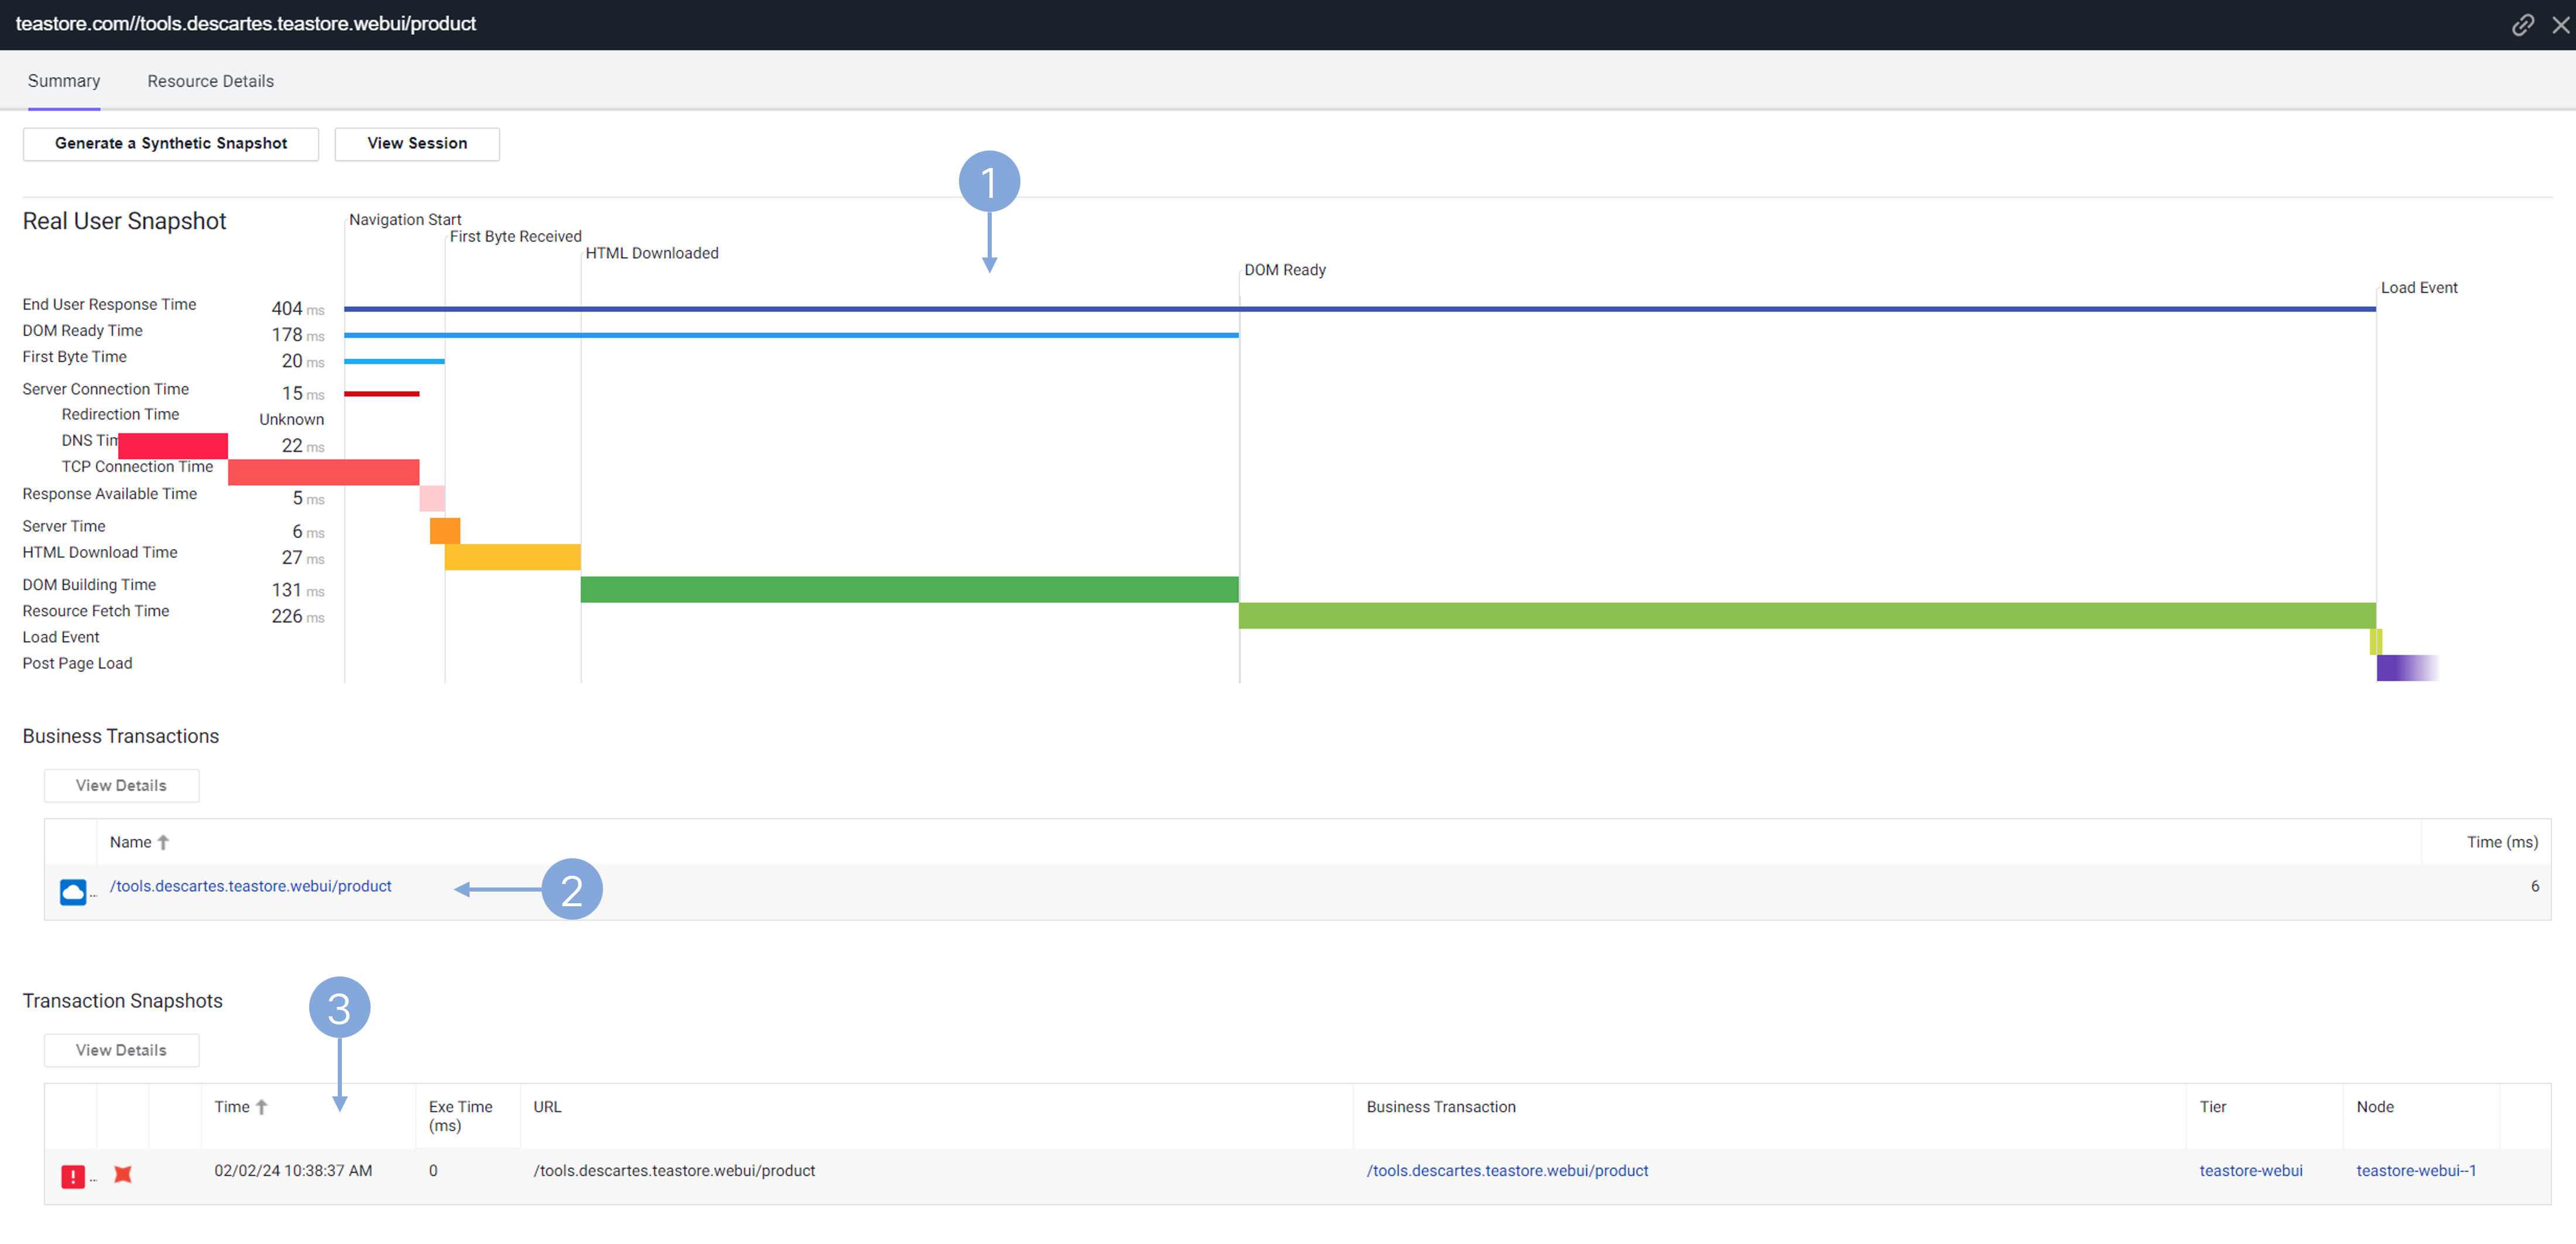The height and width of the screenshot is (1244, 2576).
Task: Sort transaction snapshots by Time arrow
Action: pos(262,1107)
